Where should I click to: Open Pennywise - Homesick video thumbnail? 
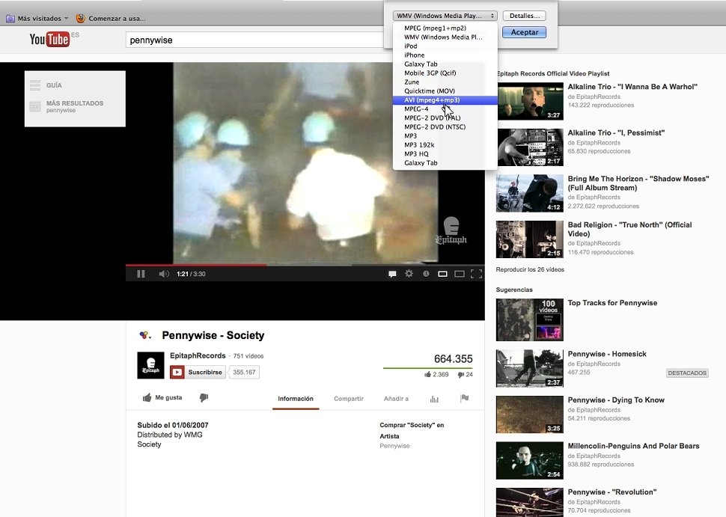(x=530, y=368)
